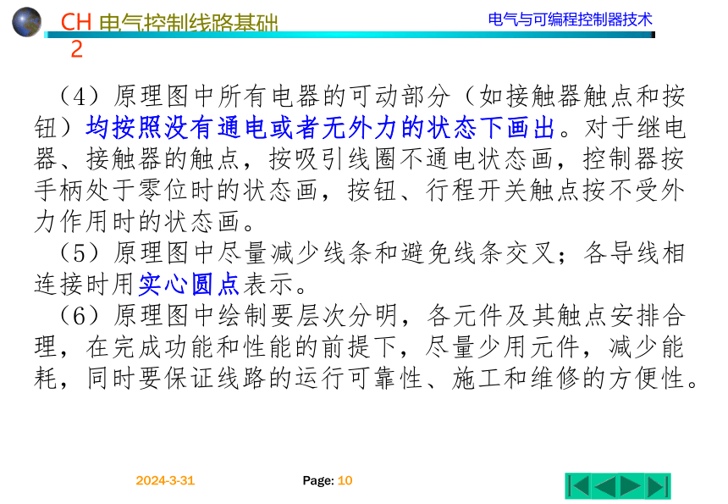Jump to last slide navigation button
This screenshot has height=504, width=728.
pyautogui.click(x=658, y=486)
